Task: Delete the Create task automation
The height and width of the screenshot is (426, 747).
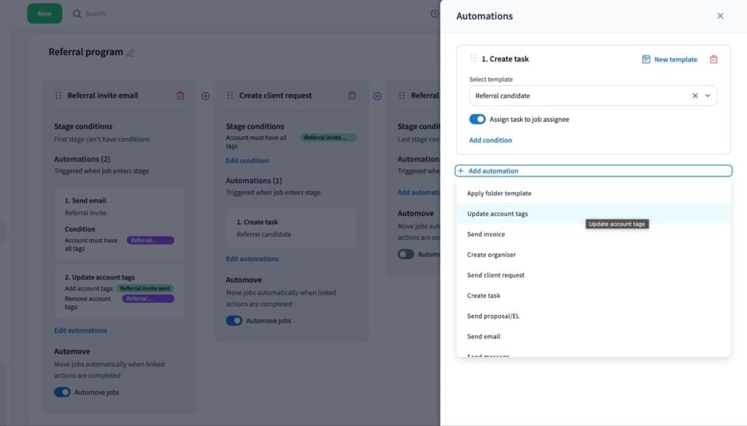Action: tap(713, 59)
